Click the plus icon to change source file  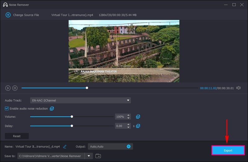click(x=8, y=15)
